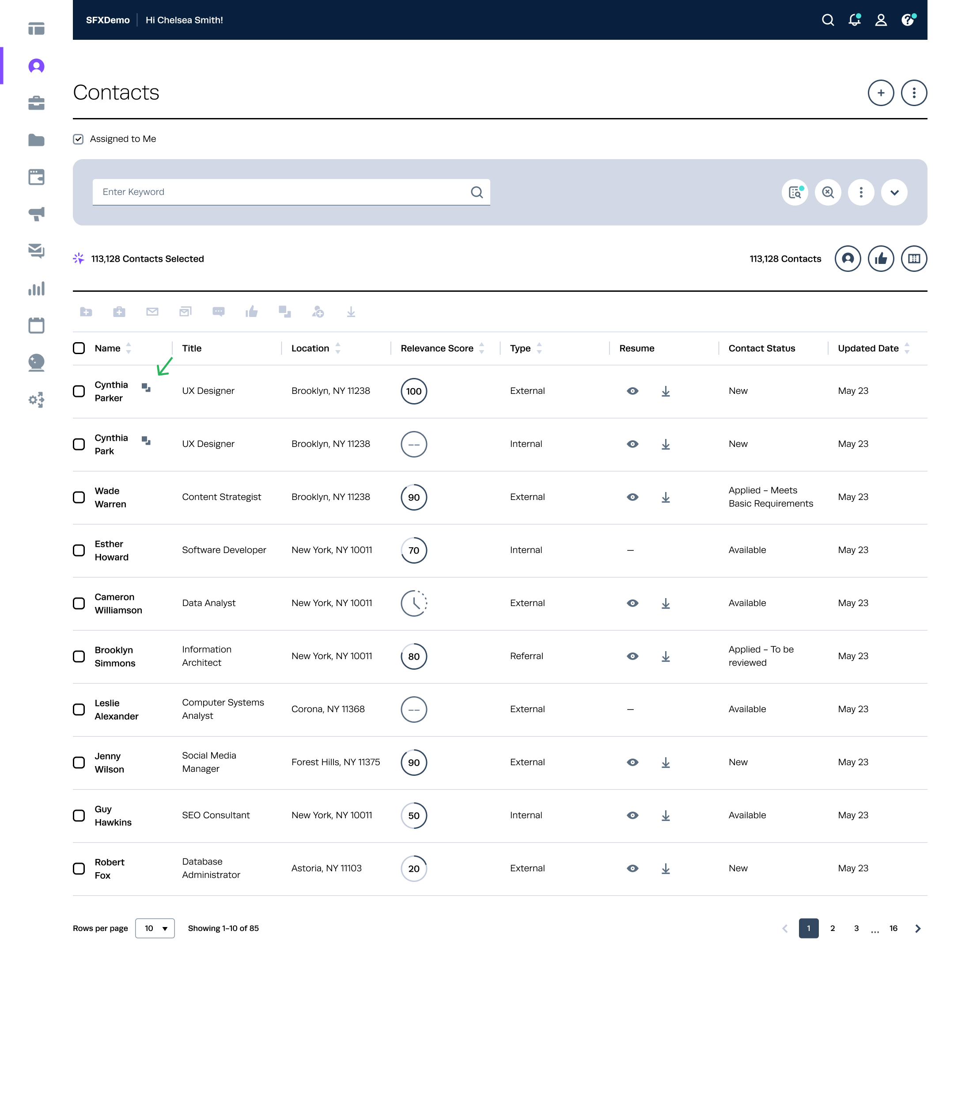
Task: Click the download icon in the contact toolbar
Action: pos(351,312)
